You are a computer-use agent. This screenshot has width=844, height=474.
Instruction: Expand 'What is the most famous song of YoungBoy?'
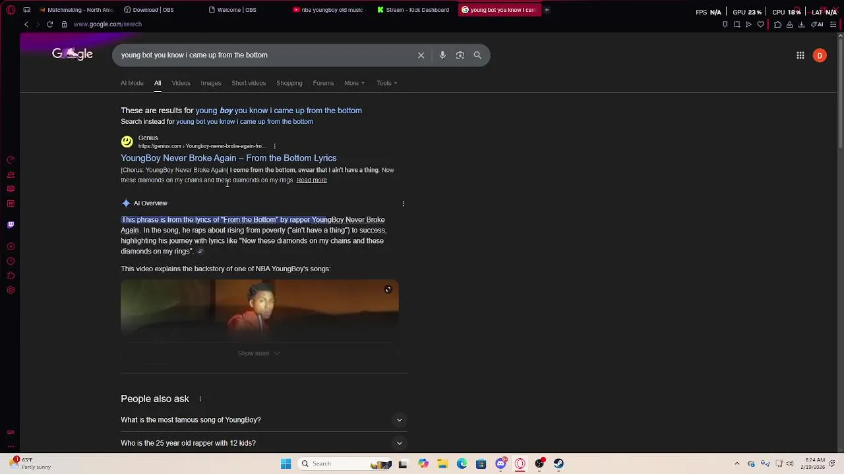[264, 420]
